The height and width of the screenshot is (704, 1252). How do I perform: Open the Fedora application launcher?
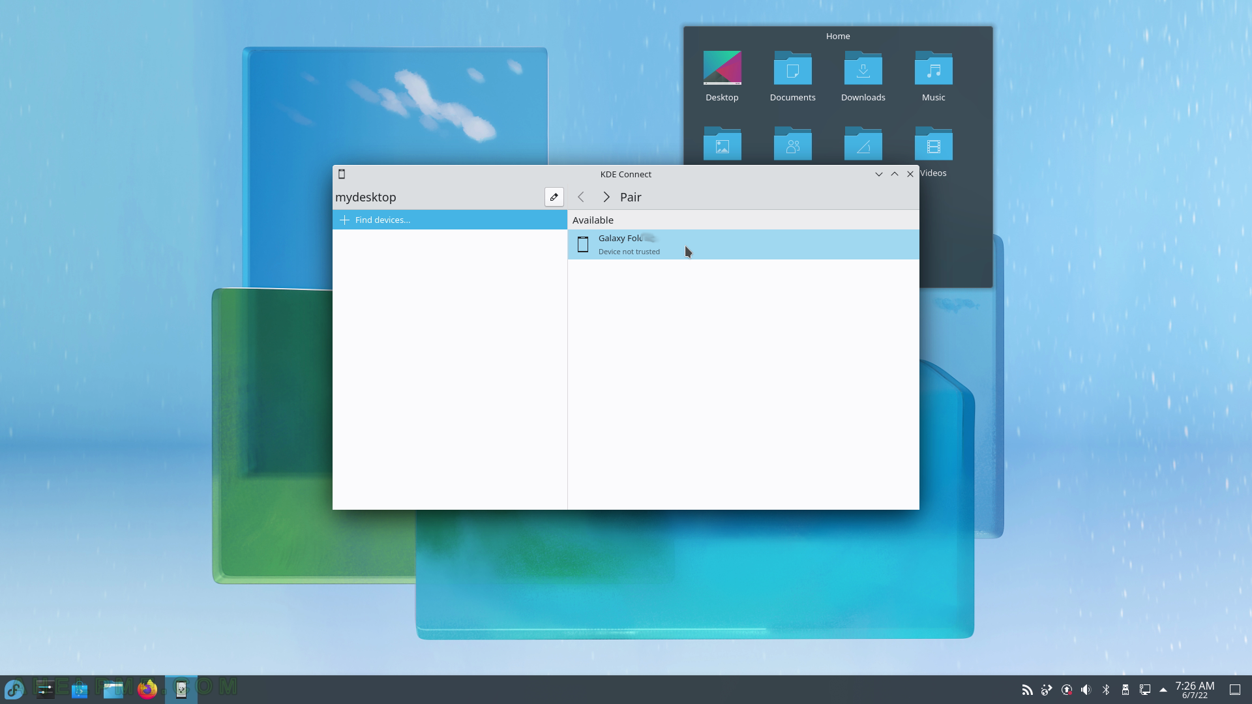pos(14,689)
